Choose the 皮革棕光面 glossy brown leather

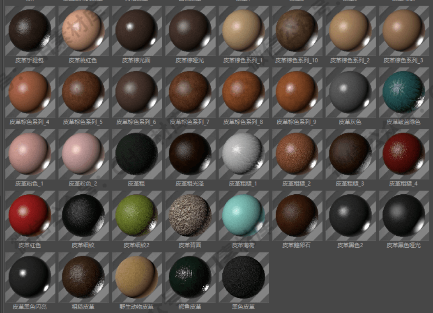[x=136, y=31]
